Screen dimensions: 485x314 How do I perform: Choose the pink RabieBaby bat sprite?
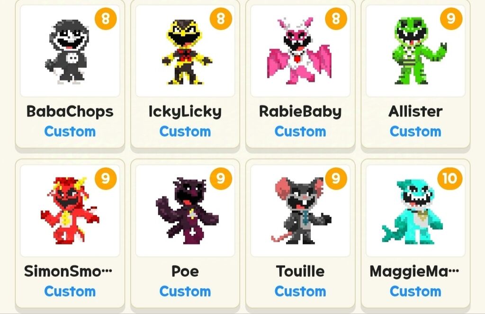click(300, 51)
